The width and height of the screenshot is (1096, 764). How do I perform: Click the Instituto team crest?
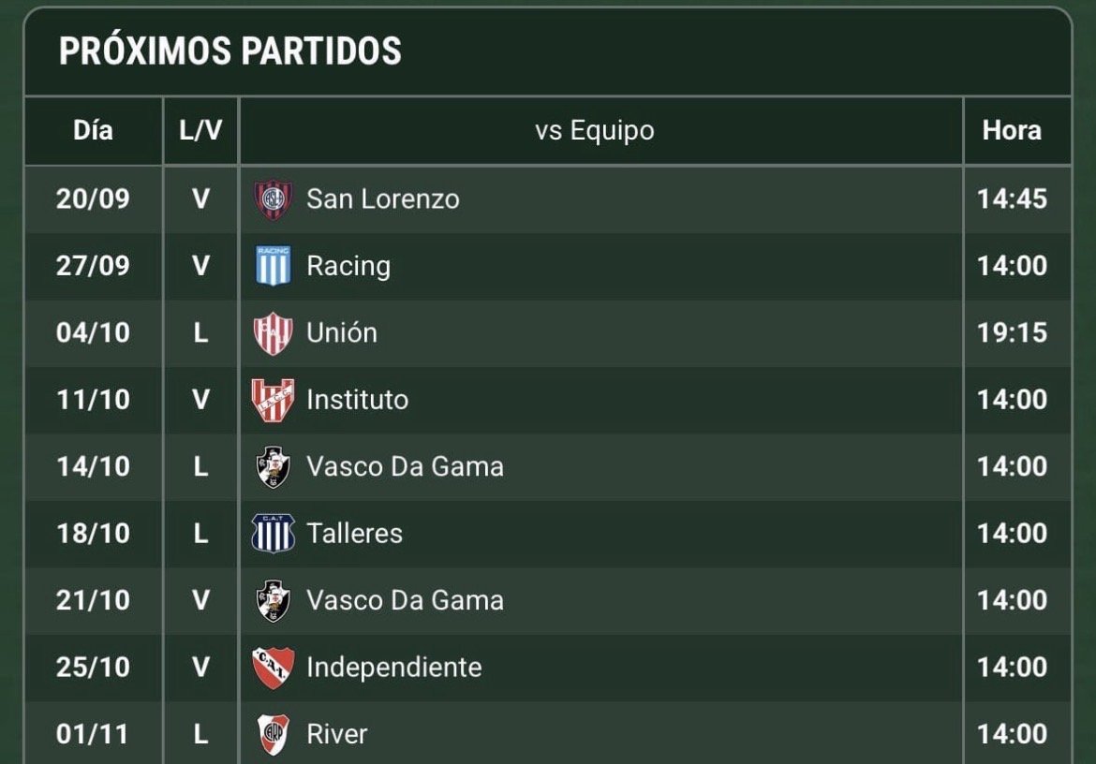273,400
